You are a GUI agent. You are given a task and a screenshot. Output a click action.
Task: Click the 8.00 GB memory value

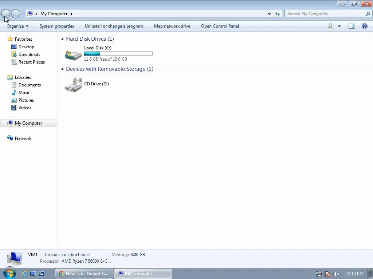[x=137, y=254]
